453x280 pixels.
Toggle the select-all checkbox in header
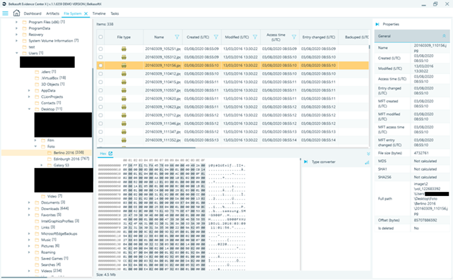tap(100, 37)
